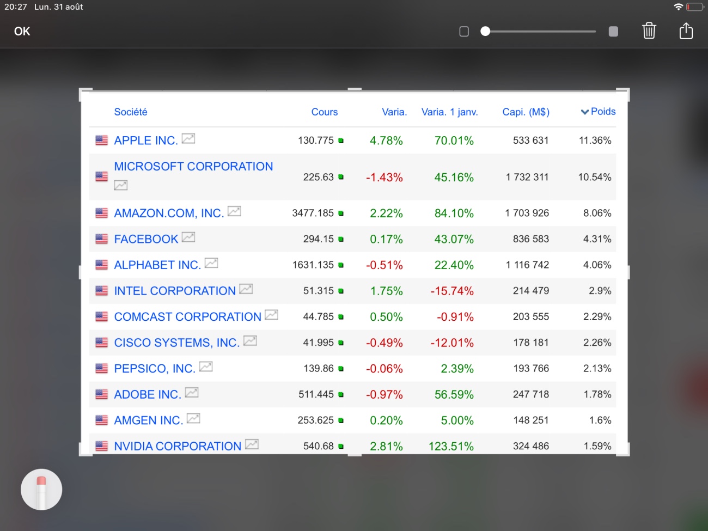
Task: Tap the battery status icon
Action: click(694, 7)
